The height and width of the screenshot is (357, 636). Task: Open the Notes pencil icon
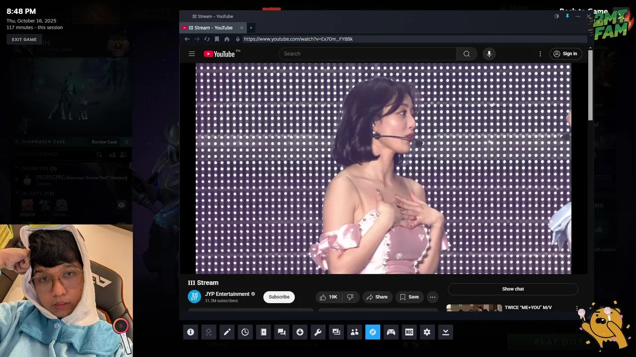click(227, 332)
